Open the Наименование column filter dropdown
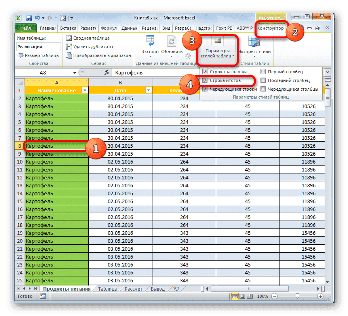Screen dimensions: 348x316 click(84, 90)
